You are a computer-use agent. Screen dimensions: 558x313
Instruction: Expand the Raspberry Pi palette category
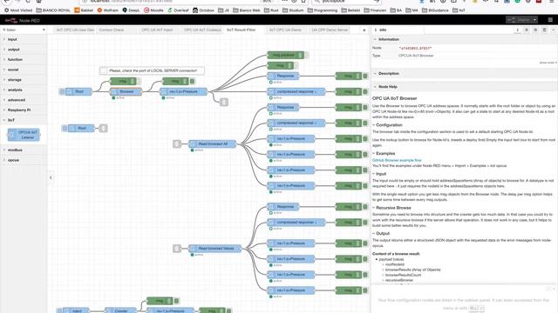[x=24, y=110]
